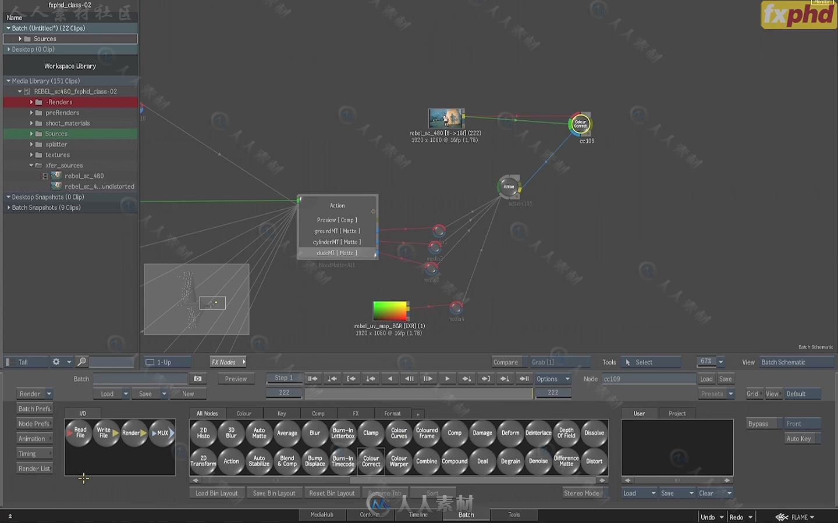
Task: Open the playback Options dropdown
Action: click(552, 379)
